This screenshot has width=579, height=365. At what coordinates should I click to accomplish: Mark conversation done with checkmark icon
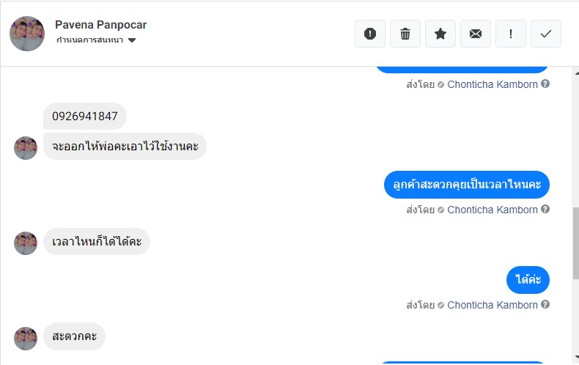tap(546, 34)
